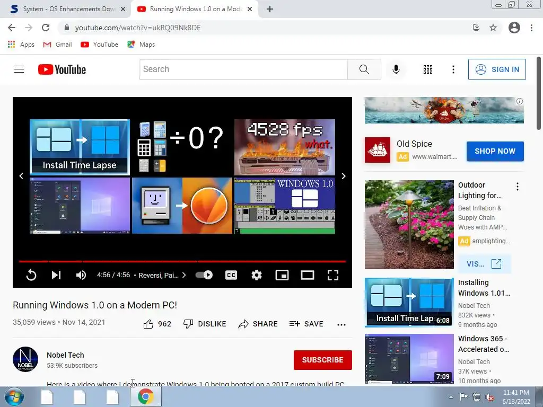Expand the Reversi, Pai... chapter chevron

(184, 275)
